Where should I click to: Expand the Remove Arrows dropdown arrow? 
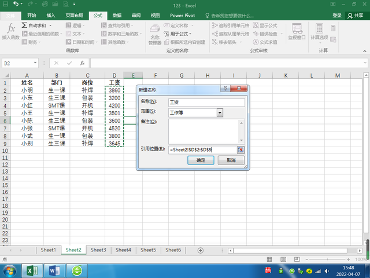(x=241, y=42)
